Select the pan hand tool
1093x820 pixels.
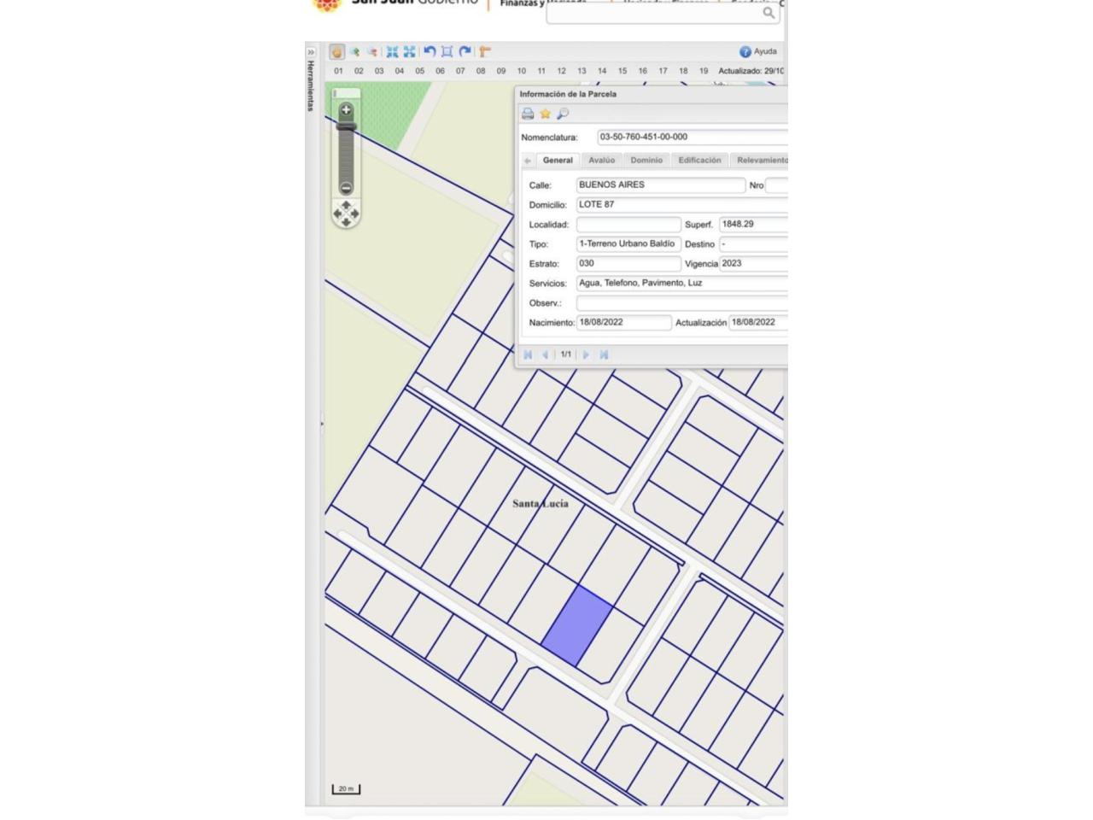coord(337,52)
